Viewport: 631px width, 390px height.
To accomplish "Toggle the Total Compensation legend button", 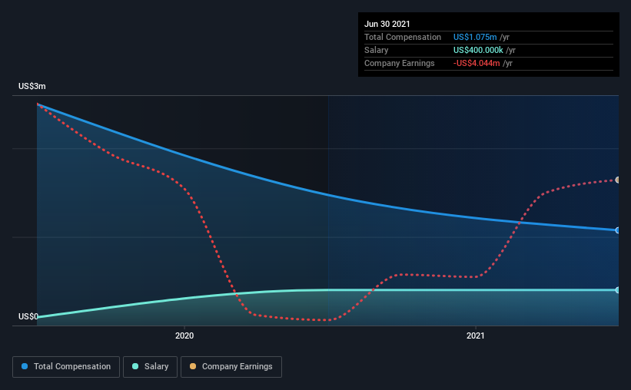I will click(66, 367).
